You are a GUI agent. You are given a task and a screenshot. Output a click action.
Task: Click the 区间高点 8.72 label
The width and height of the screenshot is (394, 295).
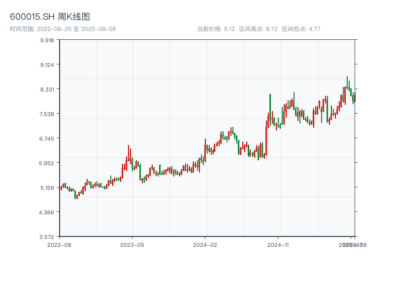tap(258, 29)
